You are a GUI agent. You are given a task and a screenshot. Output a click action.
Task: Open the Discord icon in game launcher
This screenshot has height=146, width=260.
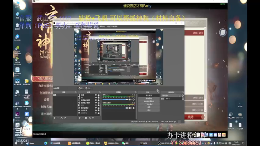click(215, 135)
